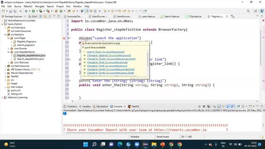Collapse Learn_Hybrid project node
Viewport: 265px width, 149px height.
(2, 24)
